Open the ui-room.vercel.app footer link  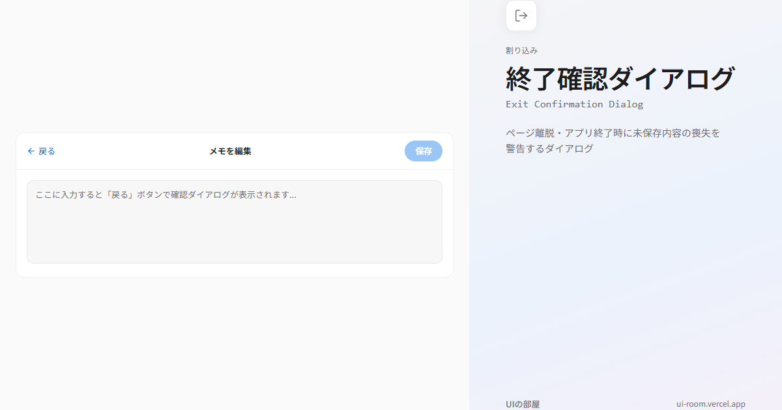point(711,404)
